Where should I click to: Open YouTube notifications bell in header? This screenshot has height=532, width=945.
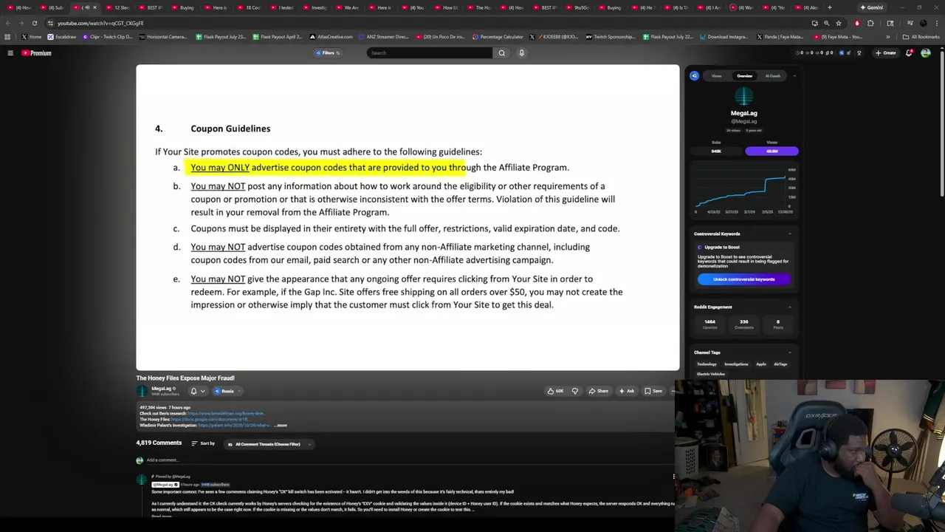click(x=910, y=52)
